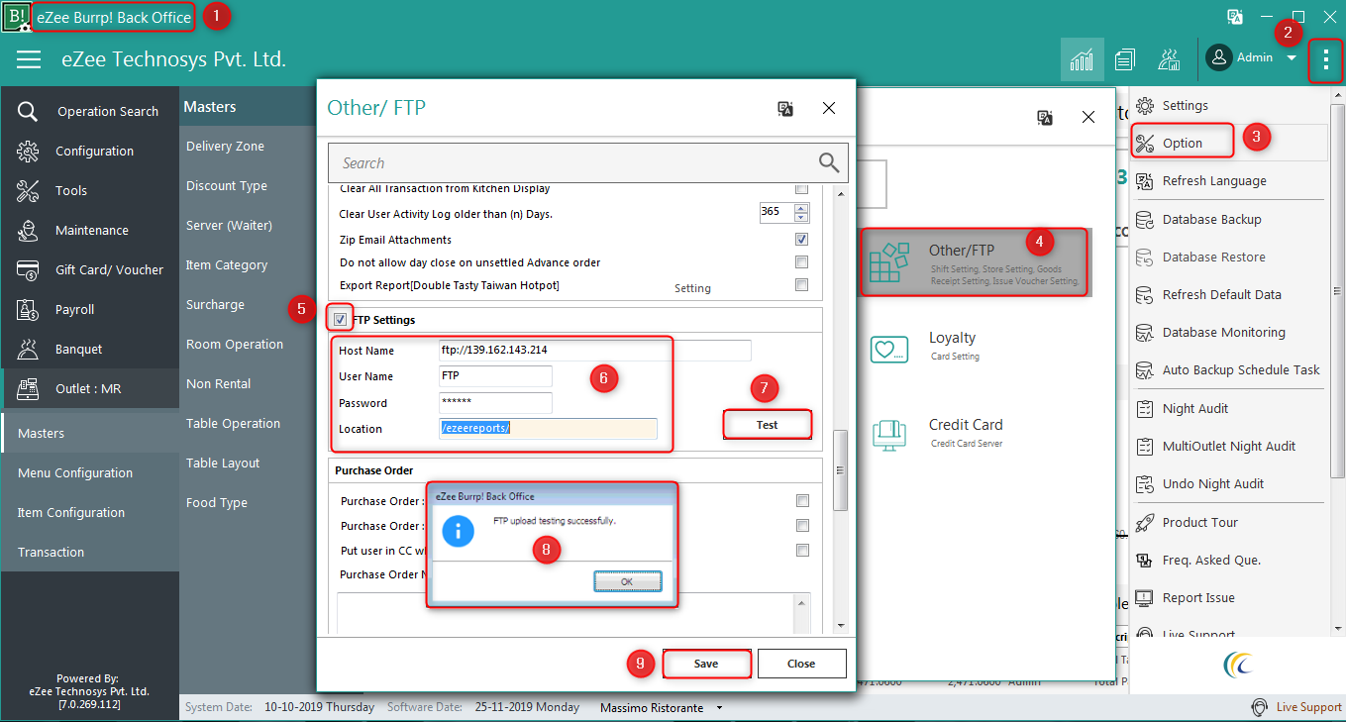Image resolution: width=1346 pixels, height=722 pixels.
Task: Open the Loyalty card setting tile
Action: (x=951, y=347)
